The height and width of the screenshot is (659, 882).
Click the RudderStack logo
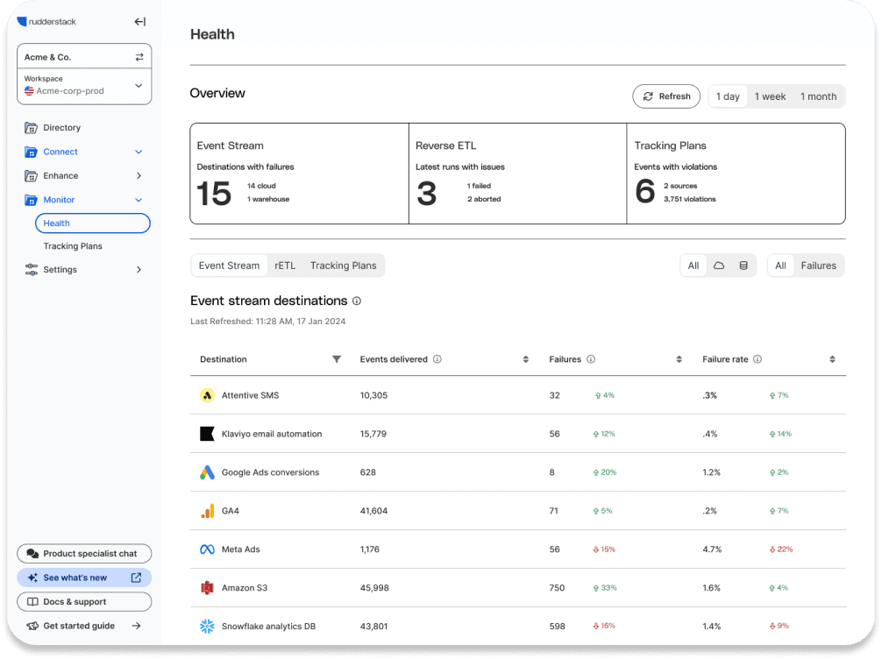click(x=46, y=21)
